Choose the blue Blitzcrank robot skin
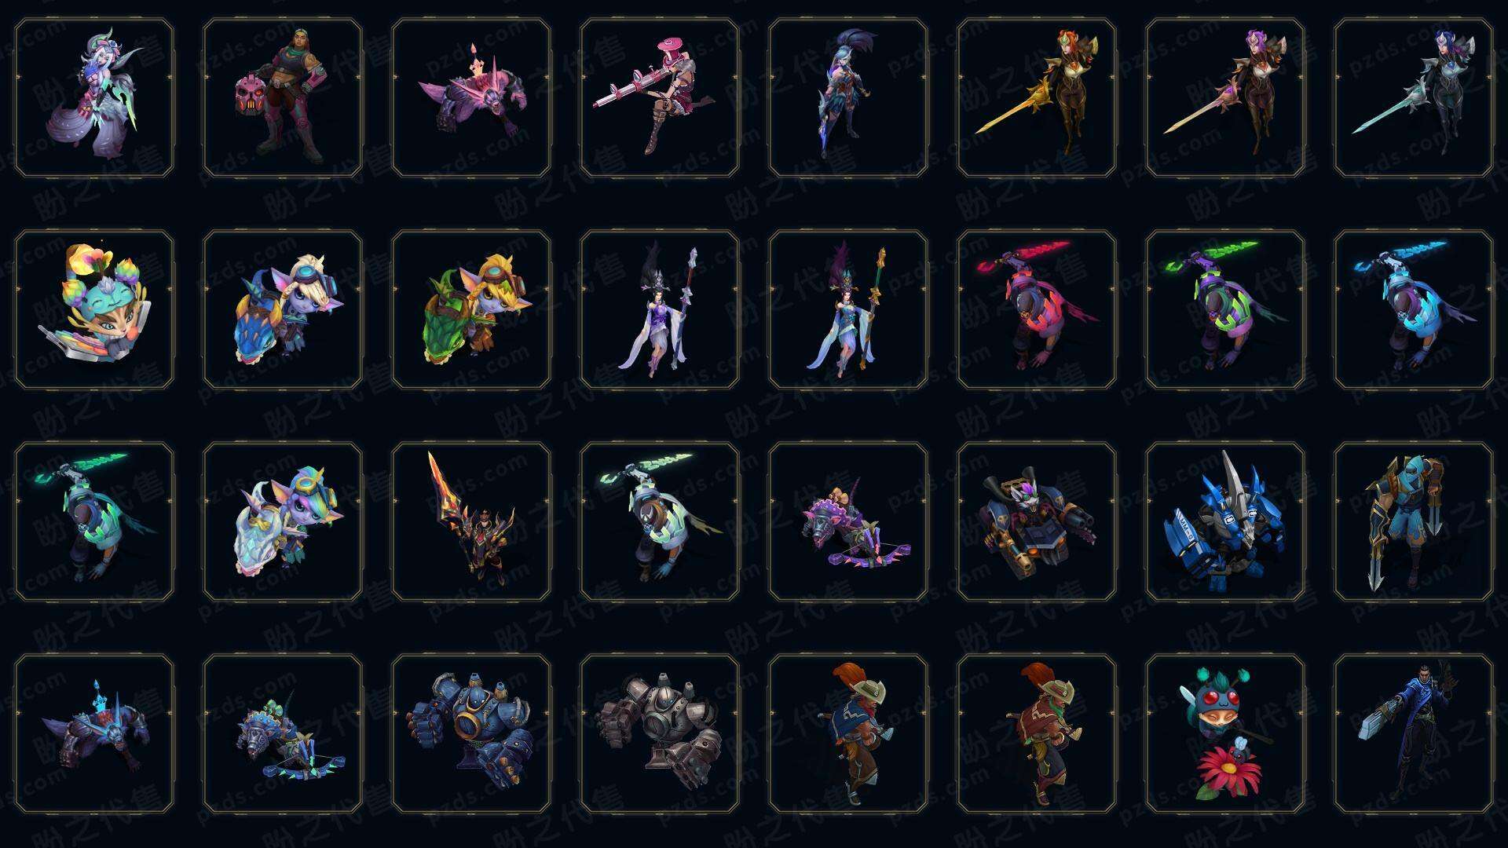 (x=471, y=733)
